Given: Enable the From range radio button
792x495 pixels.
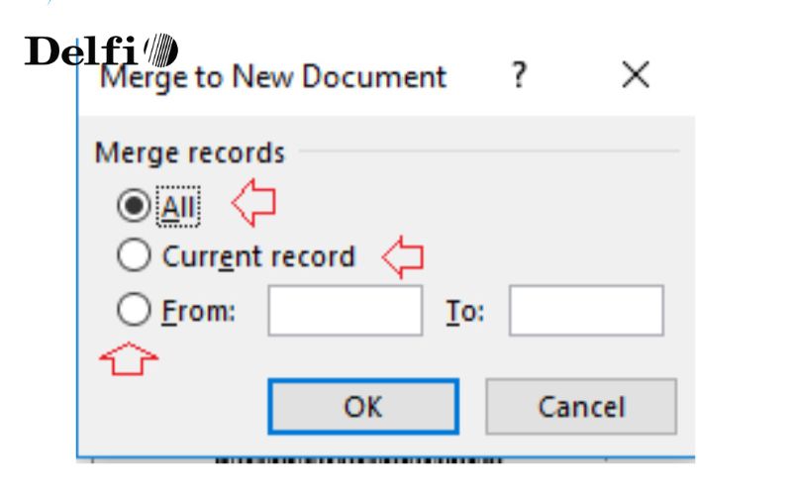Looking at the screenshot, I should tap(133, 311).
